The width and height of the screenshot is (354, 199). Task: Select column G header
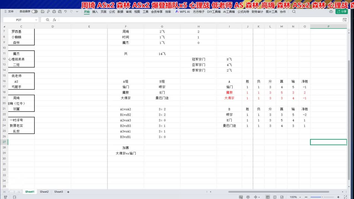[162, 27]
